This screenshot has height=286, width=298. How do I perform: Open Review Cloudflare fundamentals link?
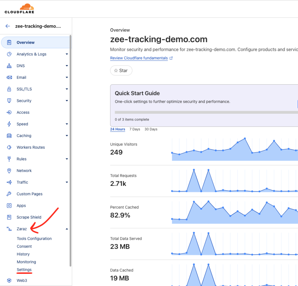(139, 58)
